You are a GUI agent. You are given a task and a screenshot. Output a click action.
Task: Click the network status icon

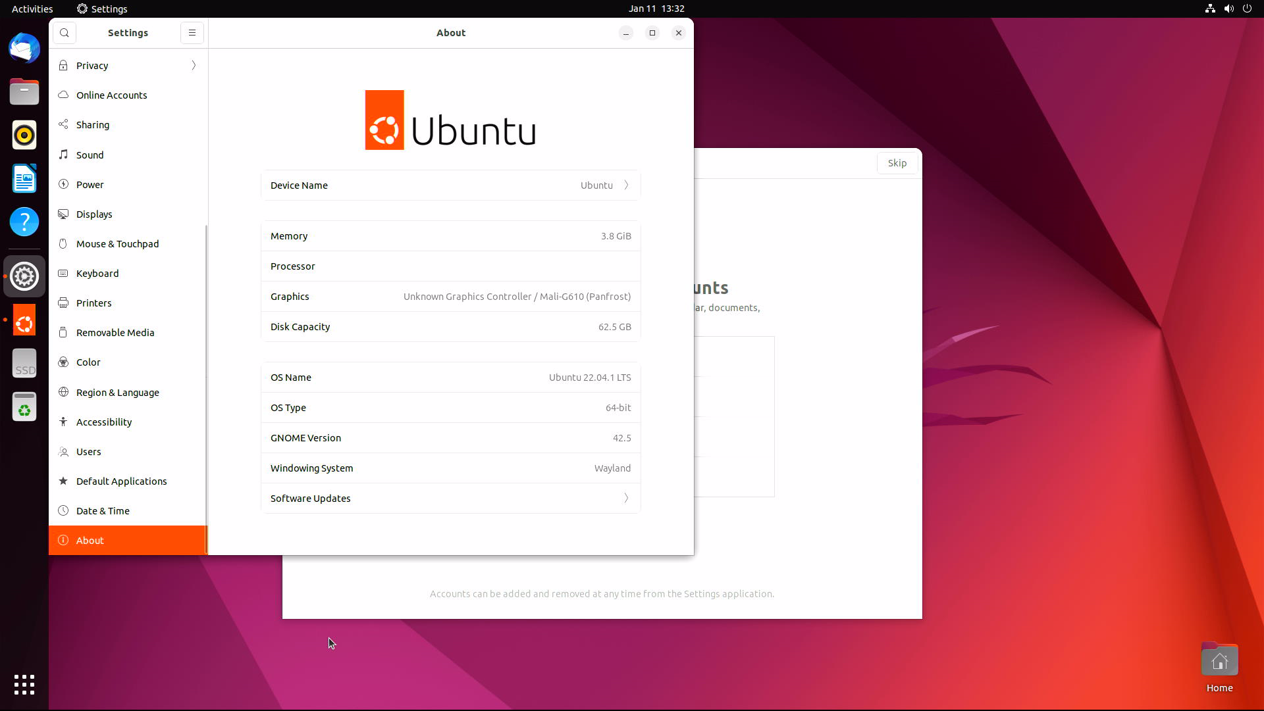(x=1210, y=9)
